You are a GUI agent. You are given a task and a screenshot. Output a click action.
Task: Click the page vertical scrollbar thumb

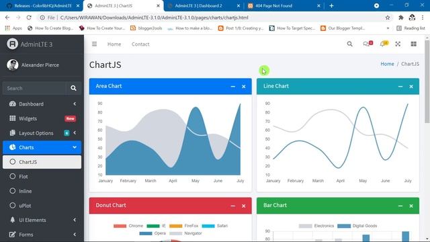click(x=427, y=81)
